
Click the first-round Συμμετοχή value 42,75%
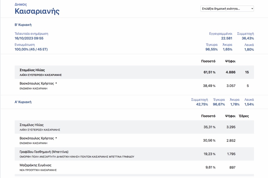click(x=202, y=104)
